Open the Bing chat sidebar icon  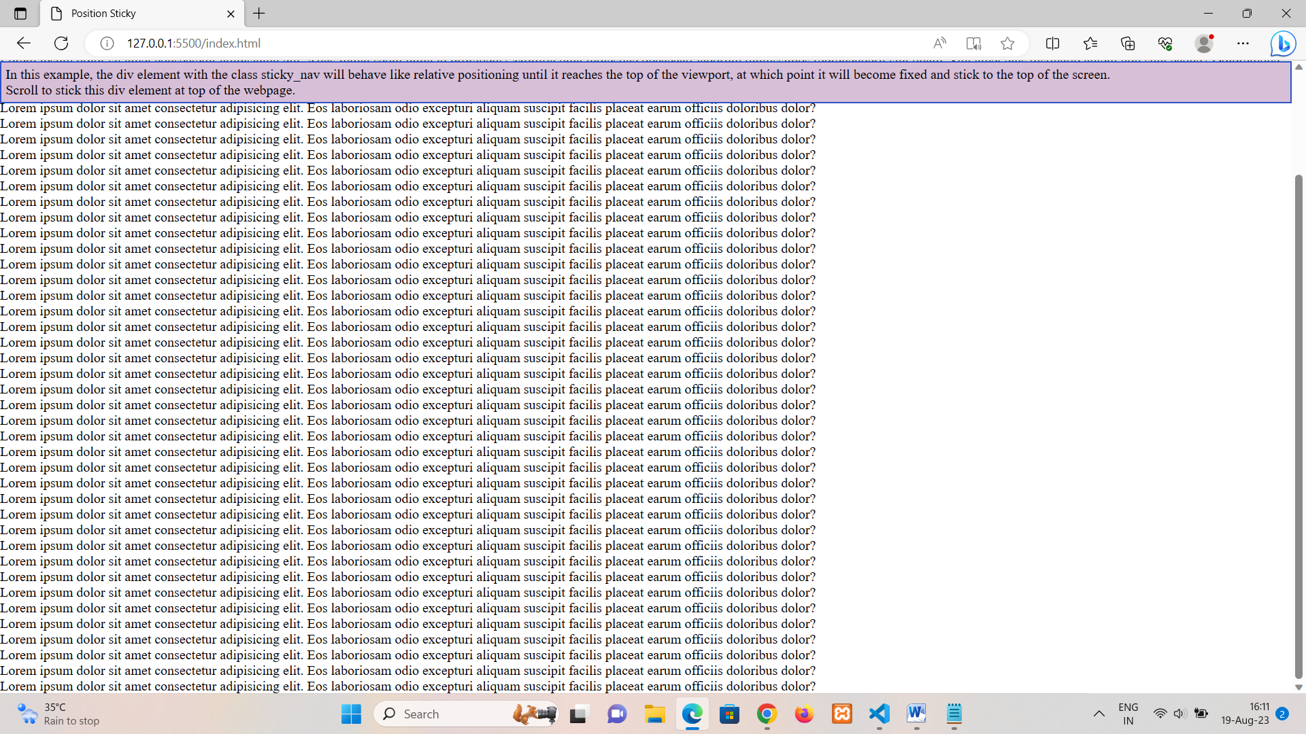1283,43
